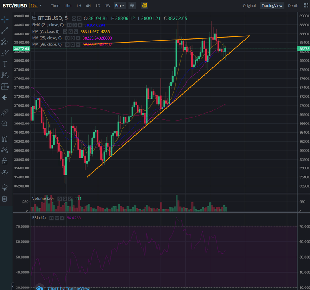The height and width of the screenshot is (290, 310).
Task: Switch to the TradingView chart tab
Action: 272,6
